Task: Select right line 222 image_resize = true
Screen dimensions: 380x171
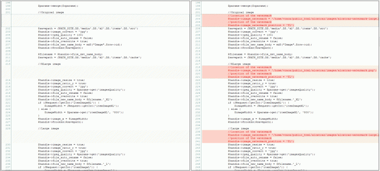Action: [251, 80]
